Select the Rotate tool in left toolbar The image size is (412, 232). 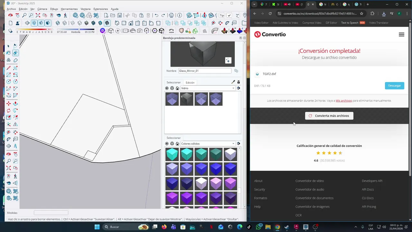(x=8, y=111)
